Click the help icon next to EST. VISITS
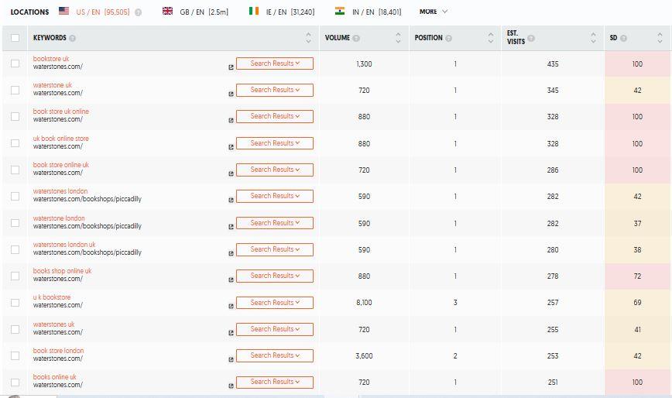 coord(531,38)
